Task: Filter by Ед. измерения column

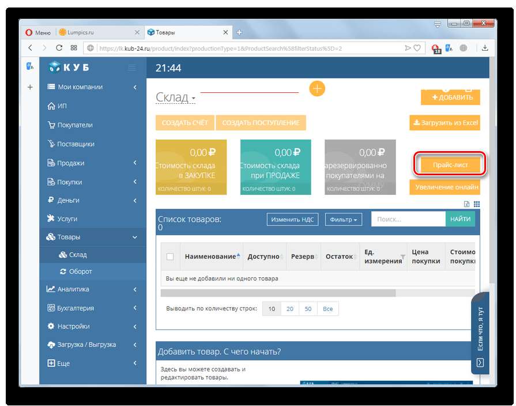Action: point(403,257)
